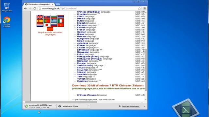The image size is (209, 117).
Task: Click the Italy flag
Action: pyautogui.click(x=61, y=21)
